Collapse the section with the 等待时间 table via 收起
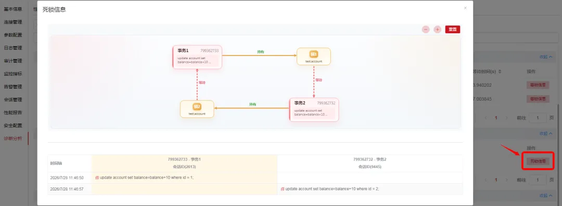The image size is (562, 206). 546,57
